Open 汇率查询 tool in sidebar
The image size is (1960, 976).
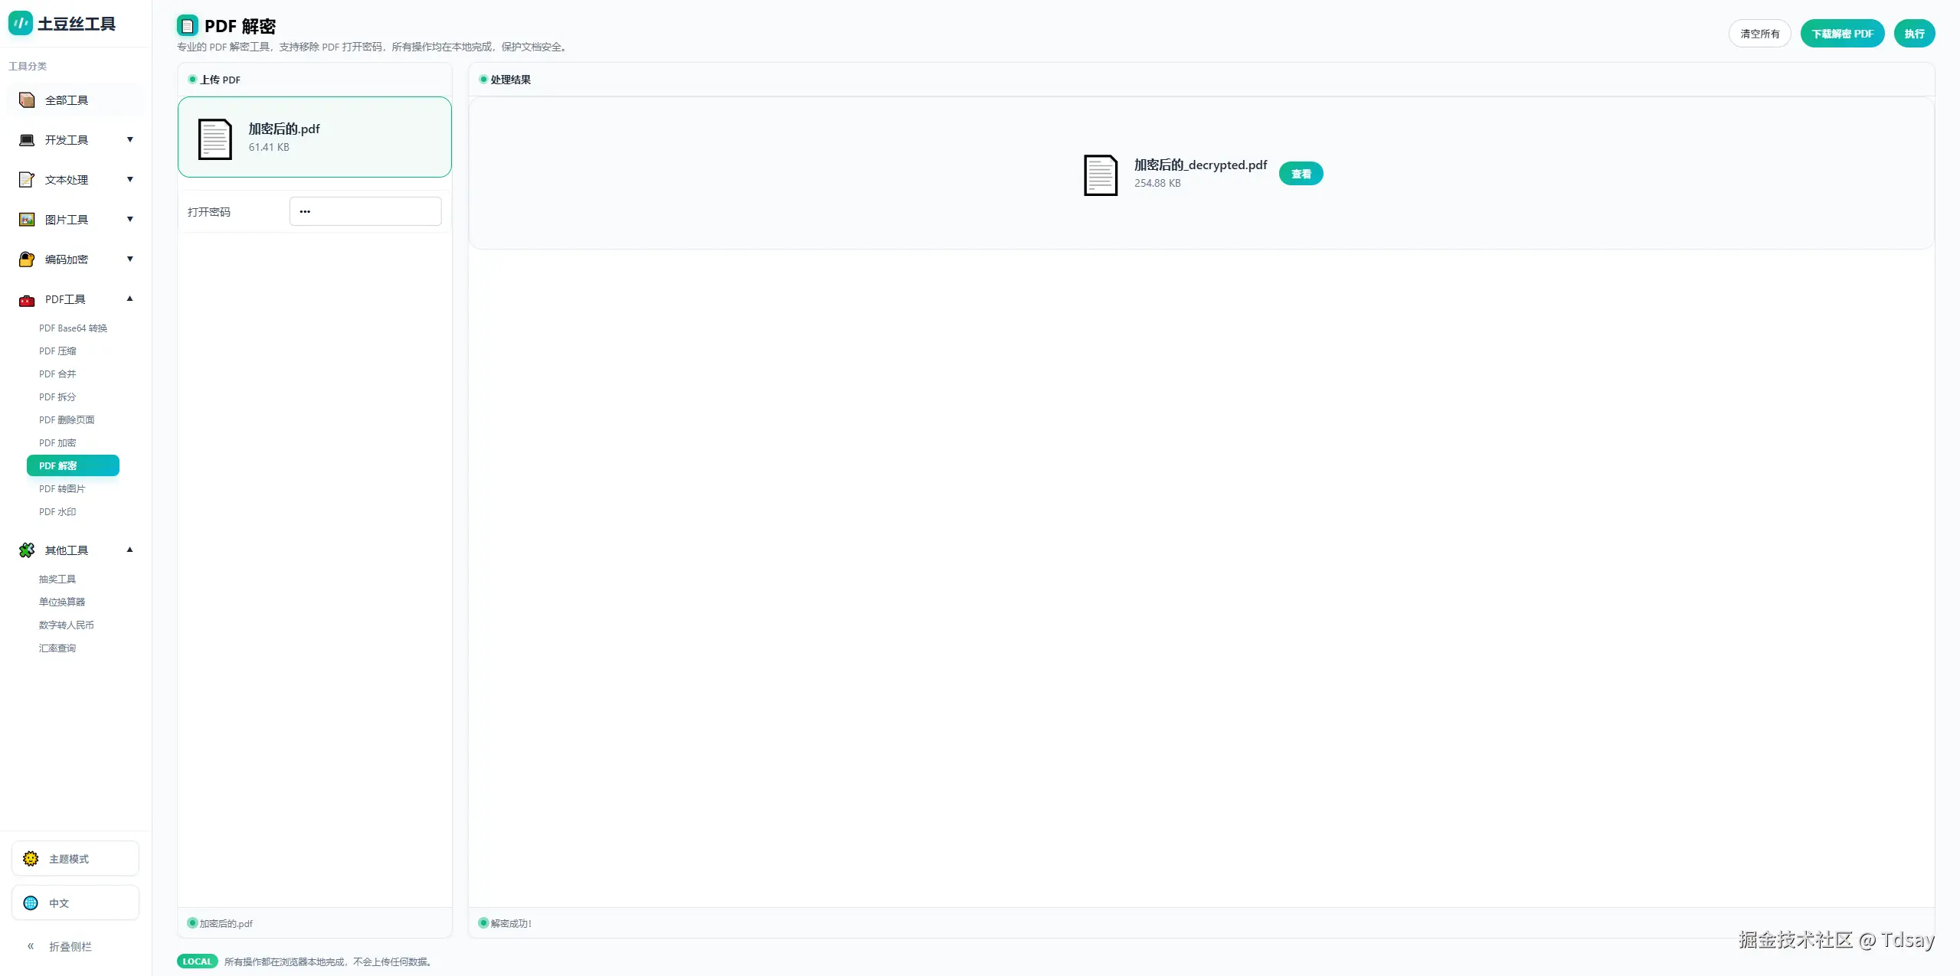coord(57,648)
